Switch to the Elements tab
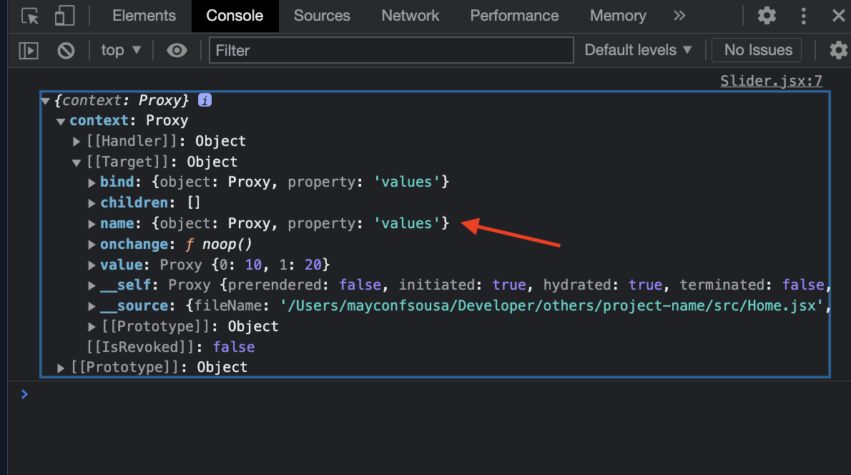Viewport: 851px width, 475px height. click(x=144, y=16)
